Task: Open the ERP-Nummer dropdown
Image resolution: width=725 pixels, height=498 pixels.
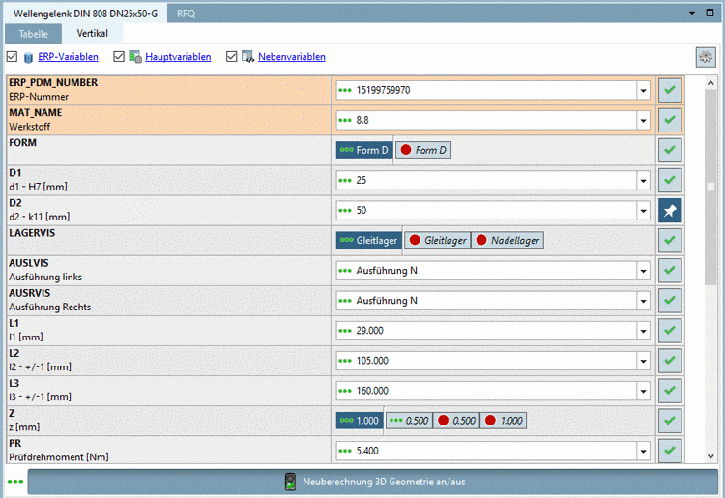Action: tap(643, 91)
